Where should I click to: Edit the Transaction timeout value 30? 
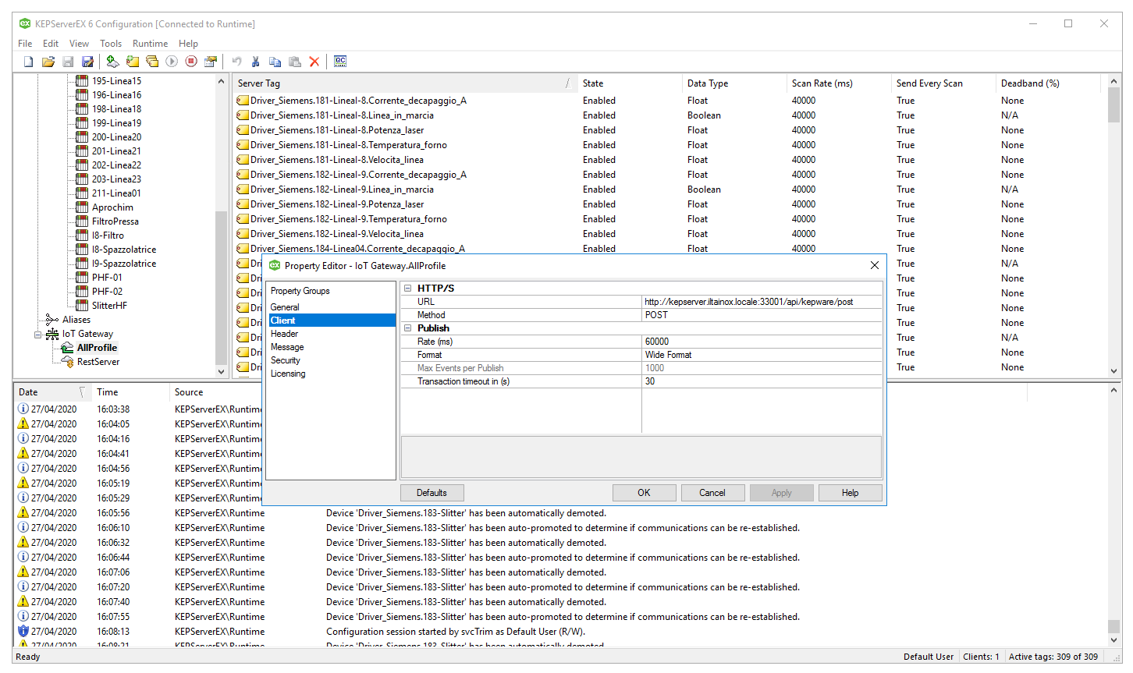762,381
